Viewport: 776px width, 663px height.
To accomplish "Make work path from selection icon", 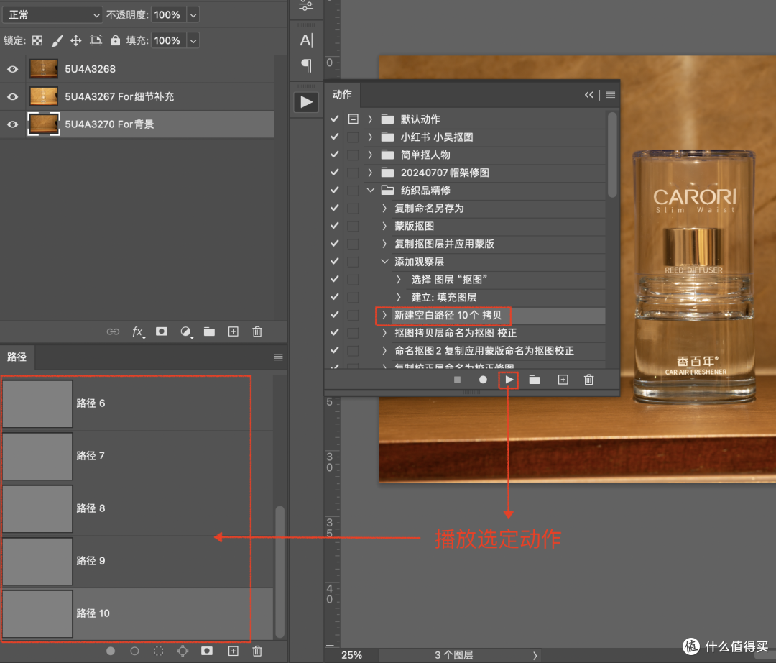I will (x=183, y=651).
